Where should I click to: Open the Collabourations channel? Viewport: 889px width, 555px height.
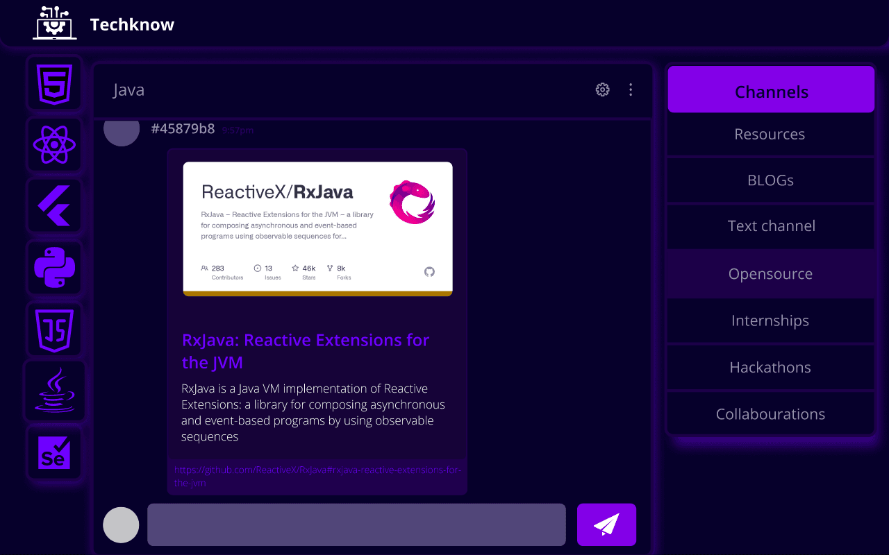pyautogui.click(x=771, y=414)
